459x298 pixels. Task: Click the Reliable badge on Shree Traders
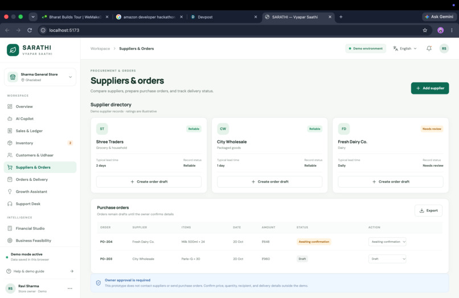(194, 129)
